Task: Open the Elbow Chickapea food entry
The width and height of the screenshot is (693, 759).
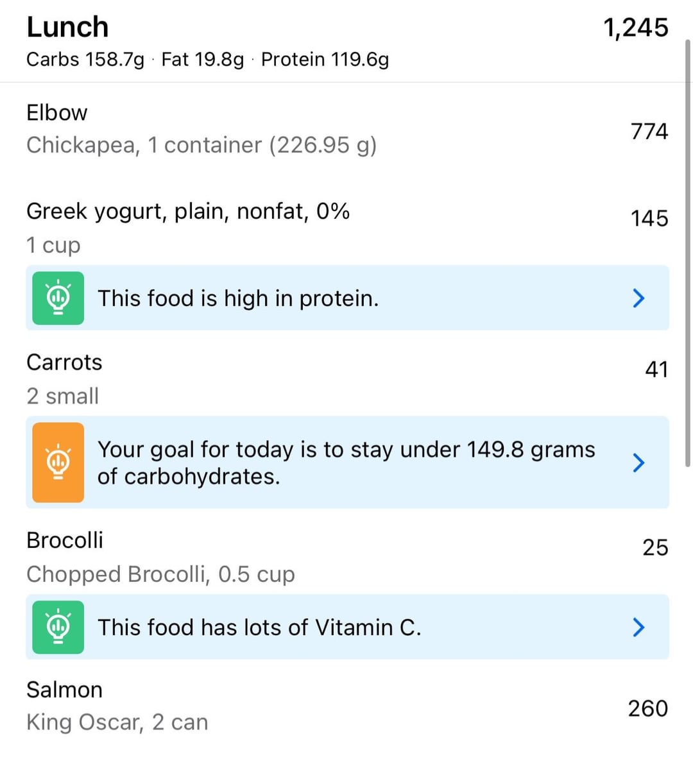Action: click(x=346, y=130)
